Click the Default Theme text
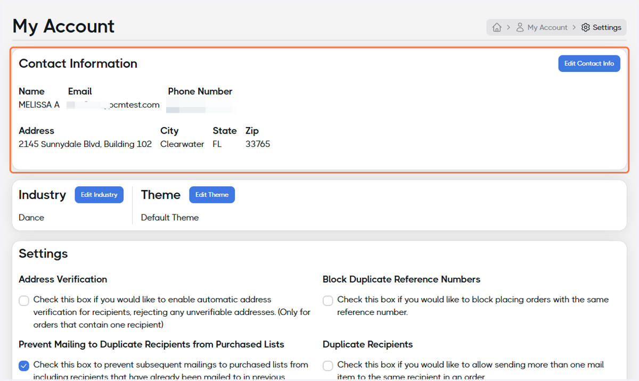 tap(170, 218)
